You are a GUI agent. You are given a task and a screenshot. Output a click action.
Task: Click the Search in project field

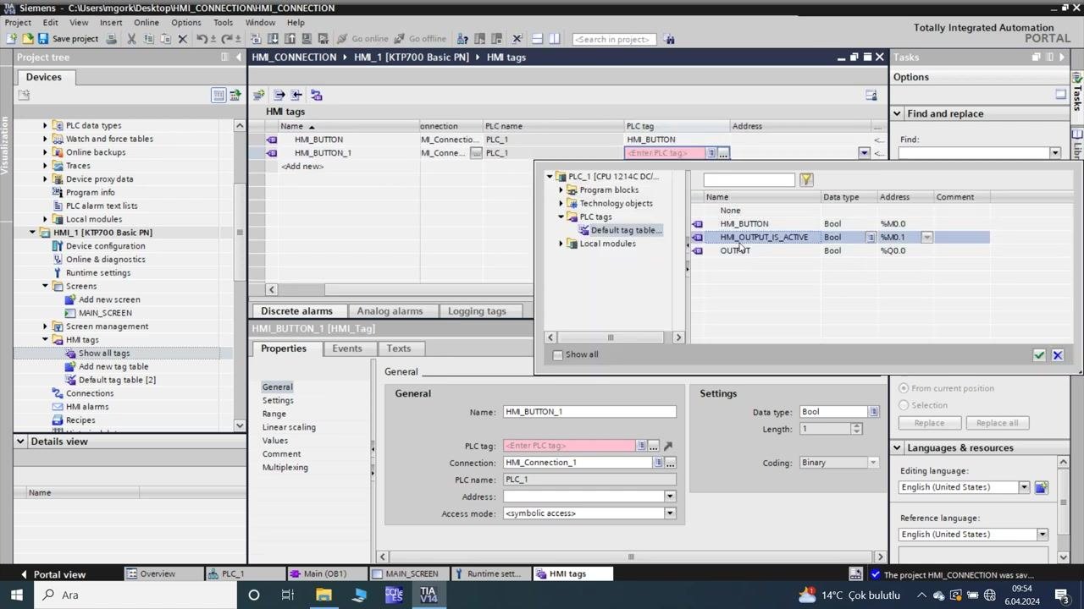pos(613,39)
